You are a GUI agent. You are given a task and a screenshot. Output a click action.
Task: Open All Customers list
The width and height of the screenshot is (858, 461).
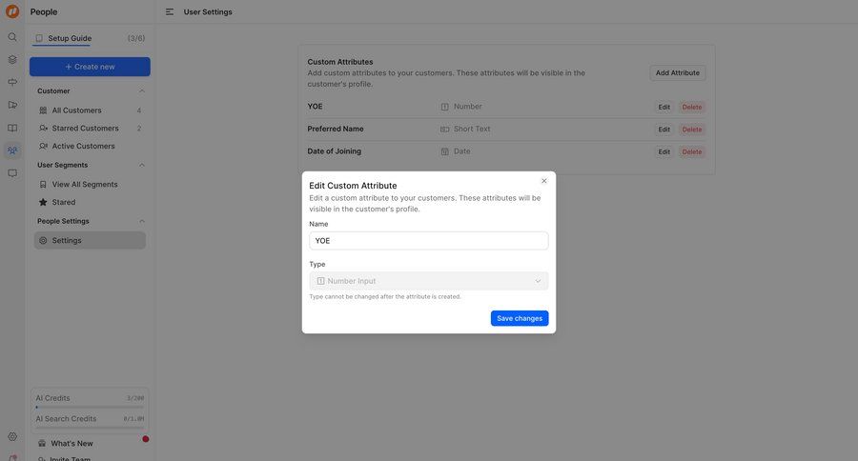pos(90,110)
